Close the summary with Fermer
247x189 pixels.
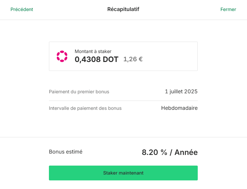pos(228,9)
